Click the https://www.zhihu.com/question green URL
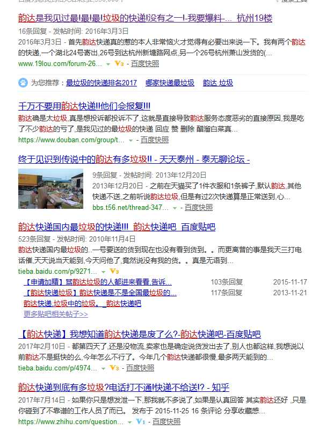 (x=71, y=422)
